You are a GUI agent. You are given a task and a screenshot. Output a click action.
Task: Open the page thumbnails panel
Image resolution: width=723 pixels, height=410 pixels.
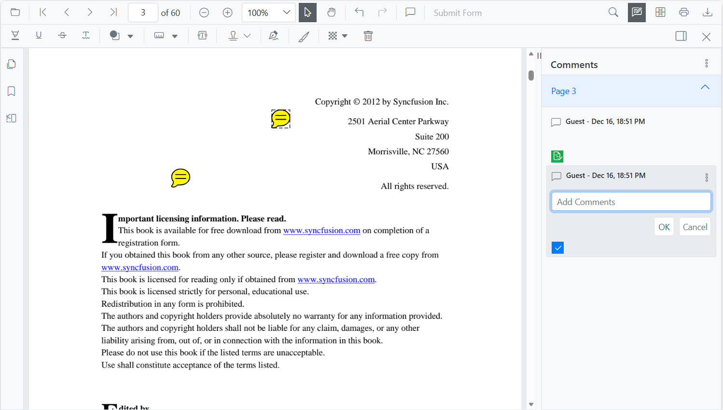click(11, 64)
